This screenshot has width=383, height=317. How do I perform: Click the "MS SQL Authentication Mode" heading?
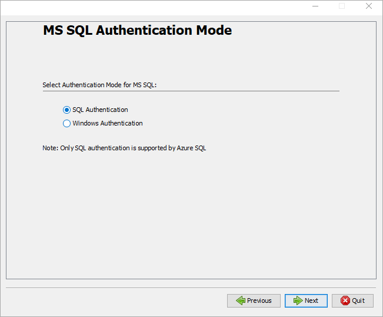137,31
